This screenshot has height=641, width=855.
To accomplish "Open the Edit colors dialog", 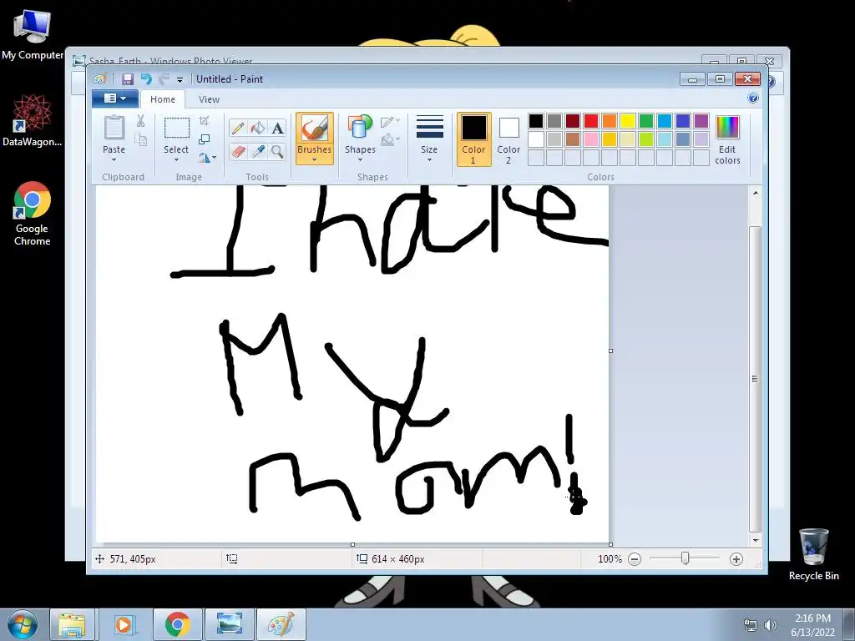I will coord(727,139).
